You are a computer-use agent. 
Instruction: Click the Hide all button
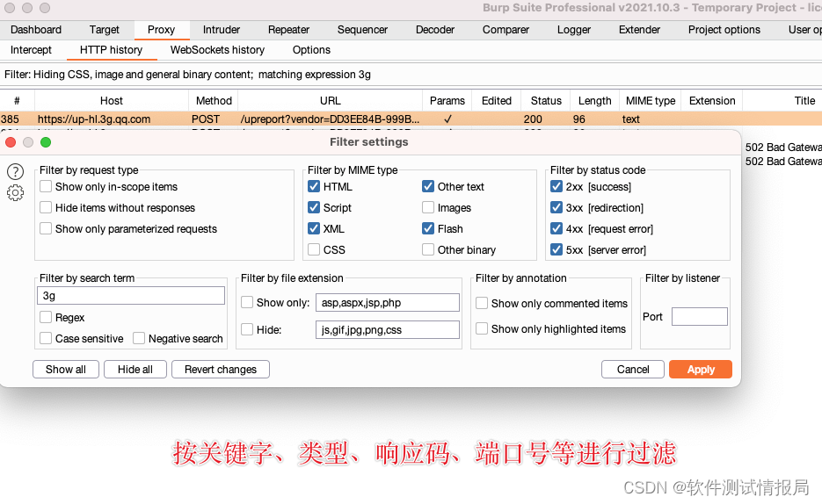pos(135,369)
